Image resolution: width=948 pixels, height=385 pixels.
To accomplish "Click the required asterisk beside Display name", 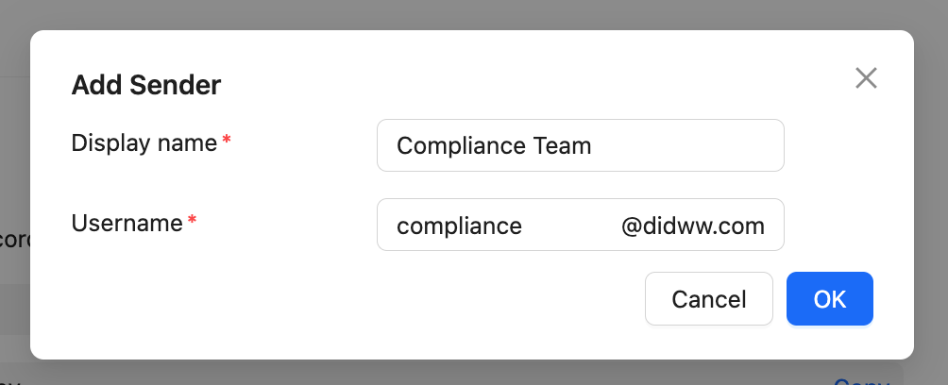I will coord(227,142).
